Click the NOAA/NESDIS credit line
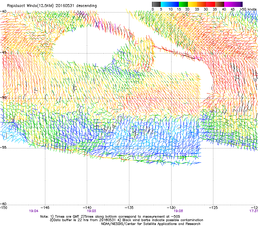The image size is (258, 226). click(x=151, y=224)
